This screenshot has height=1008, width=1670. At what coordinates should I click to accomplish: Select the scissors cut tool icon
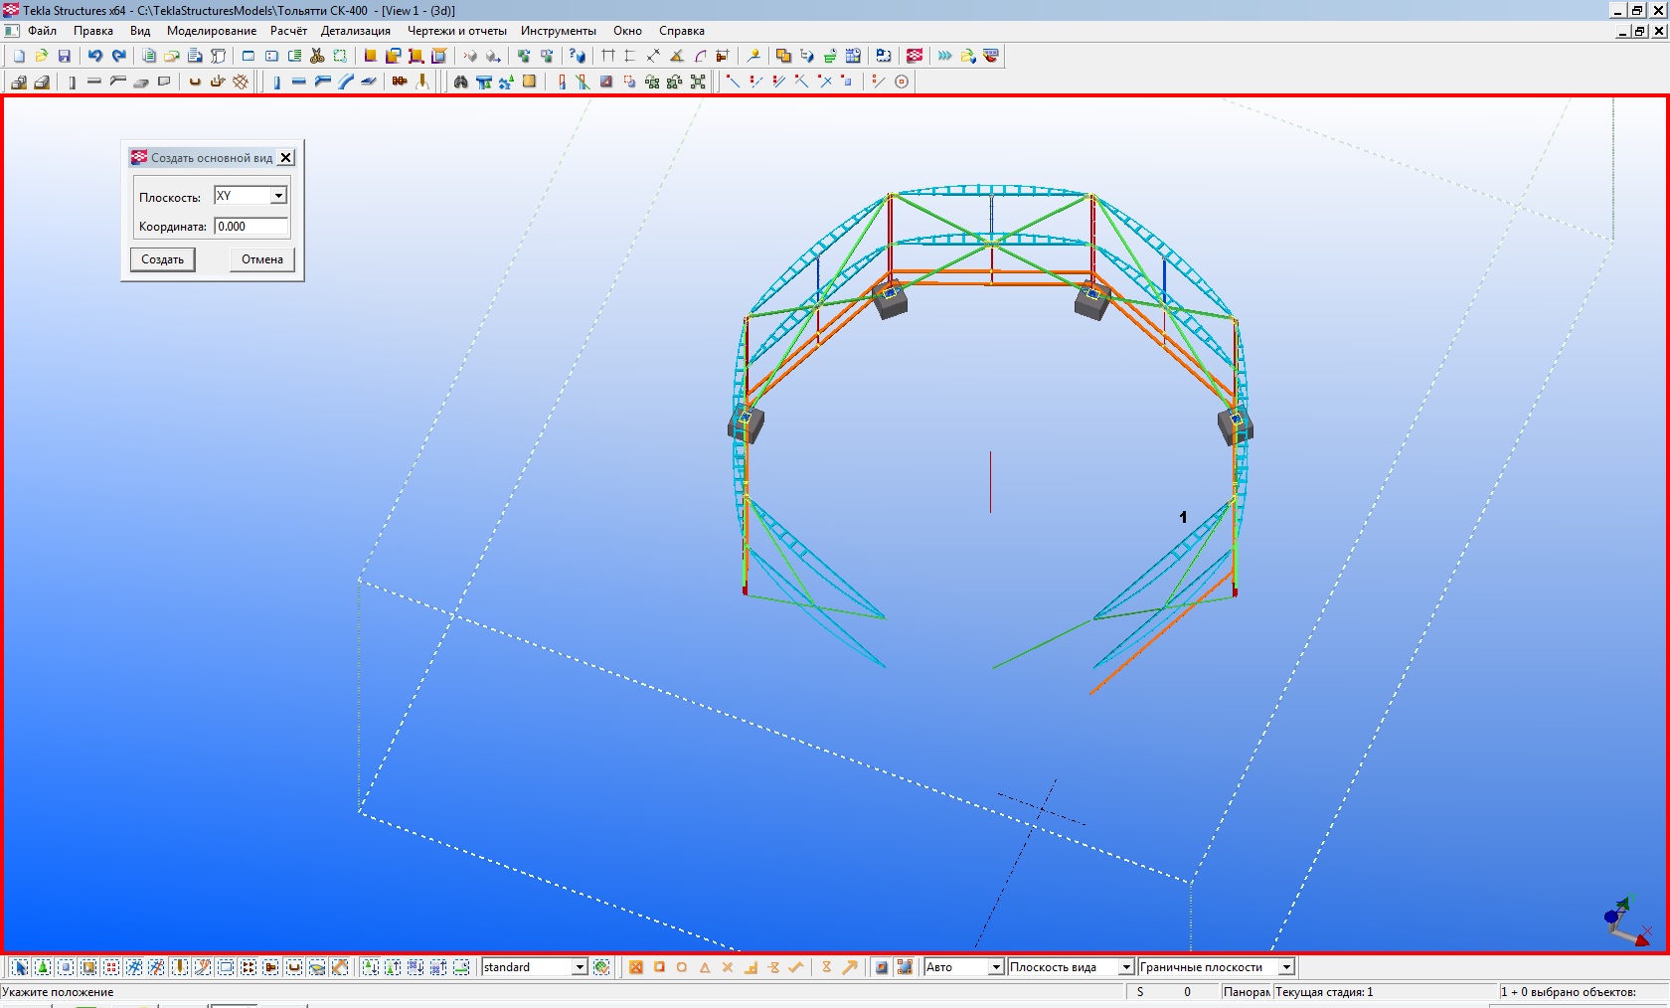pos(317,57)
